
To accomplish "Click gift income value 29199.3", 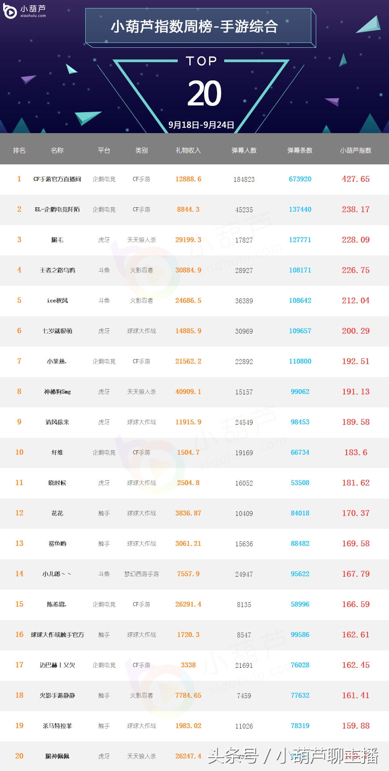I will pos(188,240).
